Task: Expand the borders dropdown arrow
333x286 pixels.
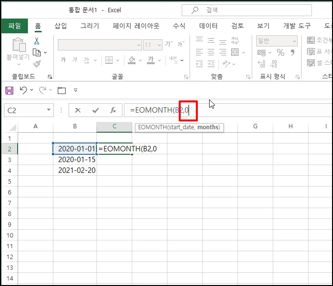Action: pyautogui.click(x=118, y=60)
